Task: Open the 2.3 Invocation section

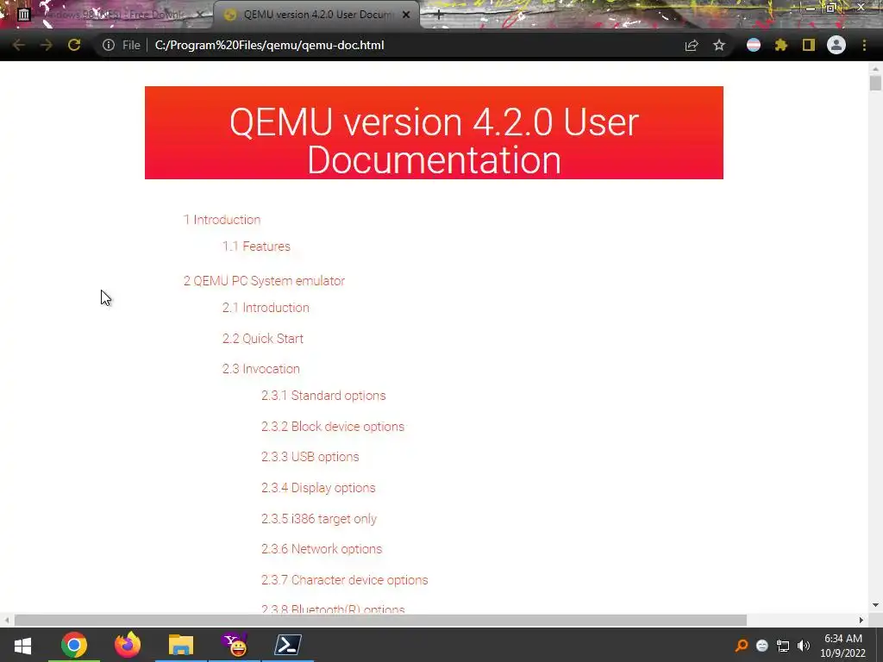Action: (x=261, y=369)
